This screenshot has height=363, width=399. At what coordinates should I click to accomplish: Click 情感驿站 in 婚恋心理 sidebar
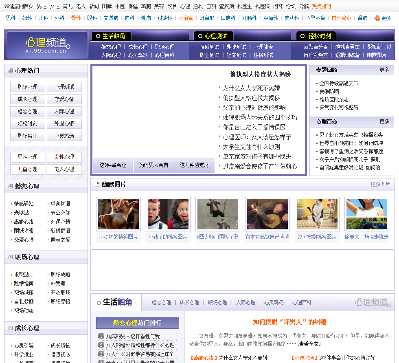click(24, 204)
